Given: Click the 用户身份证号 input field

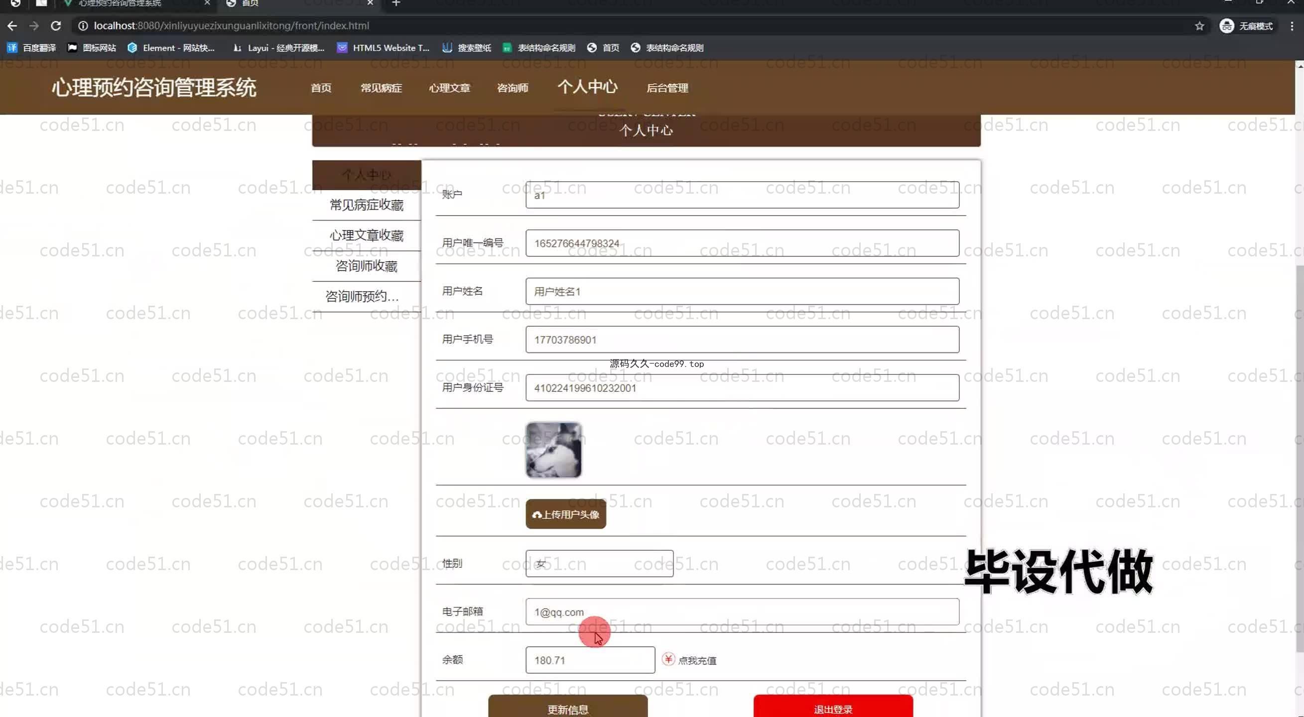Looking at the screenshot, I should [742, 387].
